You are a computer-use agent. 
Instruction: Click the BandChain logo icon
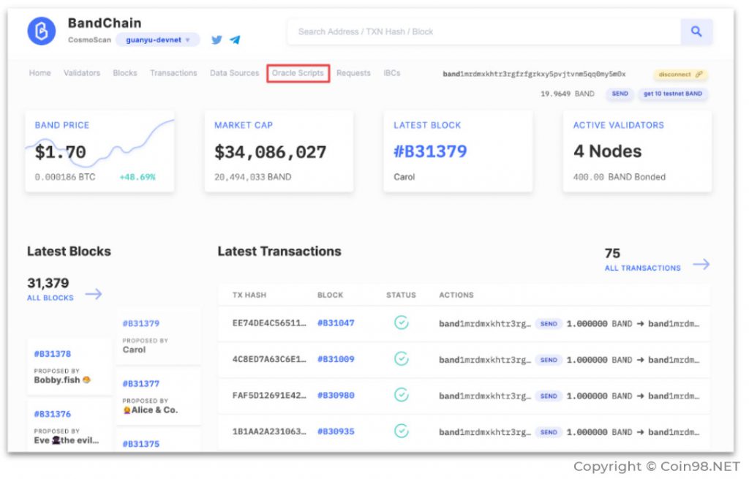(42, 31)
